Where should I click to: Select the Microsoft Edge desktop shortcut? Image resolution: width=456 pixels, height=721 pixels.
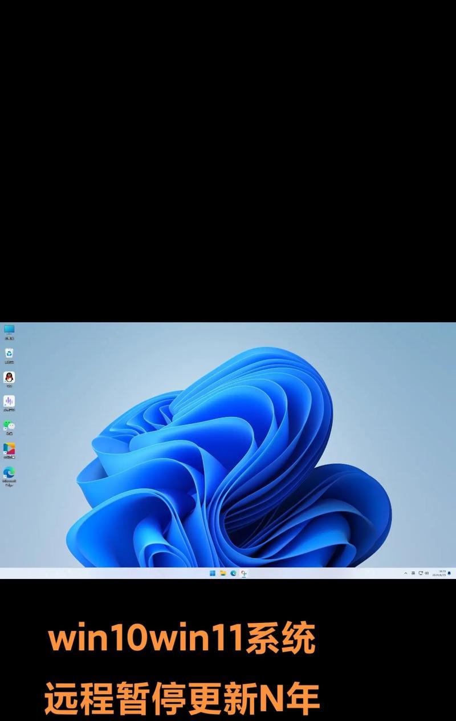pyautogui.click(x=9, y=475)
